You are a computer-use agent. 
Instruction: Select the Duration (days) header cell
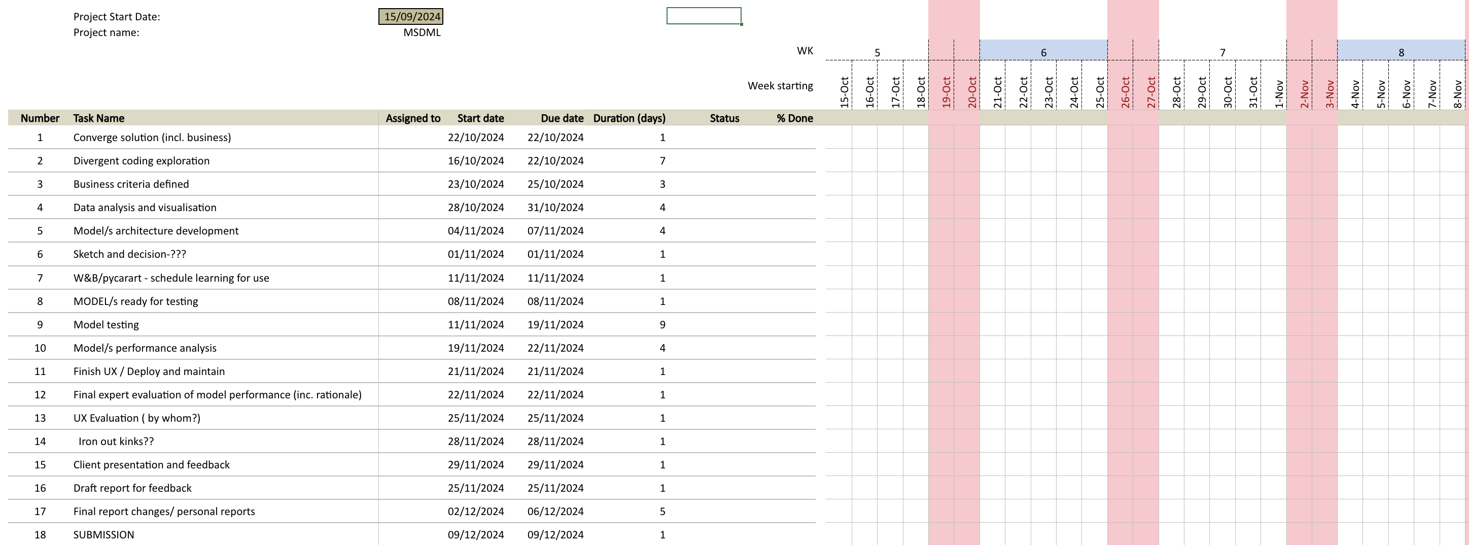[628, 118]
